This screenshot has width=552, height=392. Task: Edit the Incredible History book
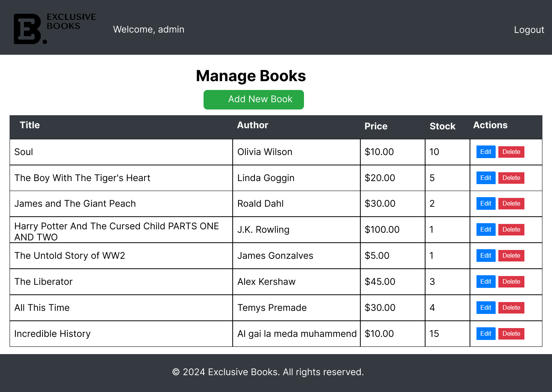click(486, 334)
